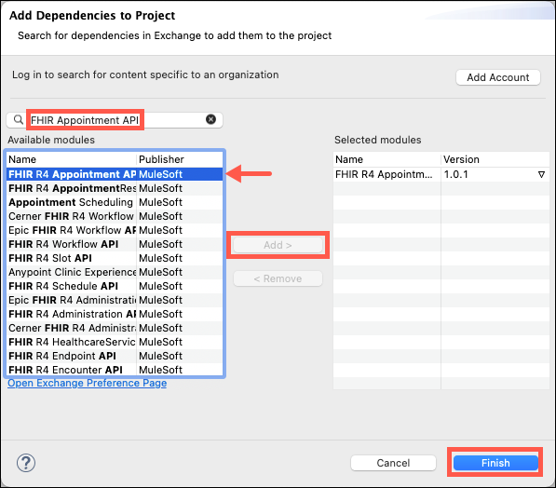Click the Publisher column header

[x=180, y=159]
